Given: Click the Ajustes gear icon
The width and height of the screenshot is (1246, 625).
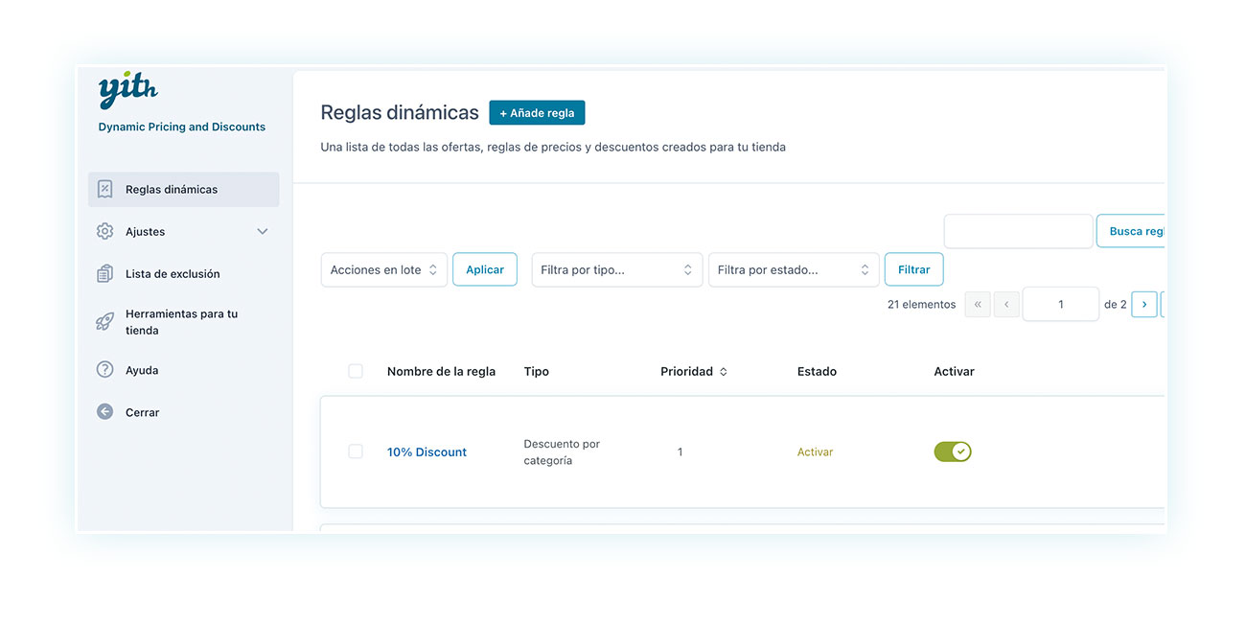Looking at the screenshot, I should 105,231.
